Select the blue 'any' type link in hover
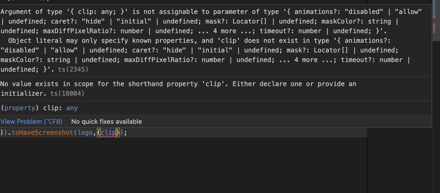 coord(72,108)
